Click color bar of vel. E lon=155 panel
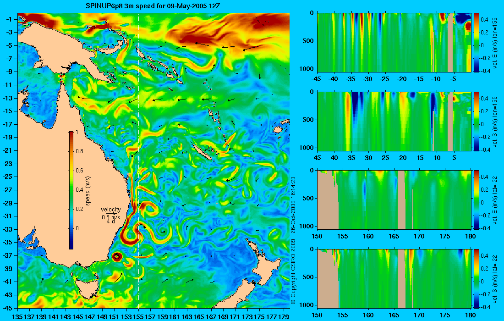 [476, 43]
